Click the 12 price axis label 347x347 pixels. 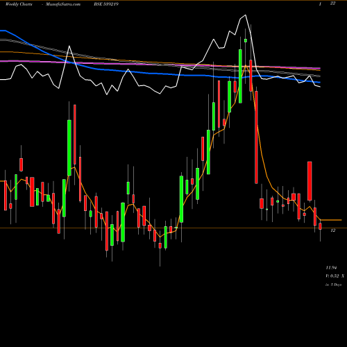(333, 230)
